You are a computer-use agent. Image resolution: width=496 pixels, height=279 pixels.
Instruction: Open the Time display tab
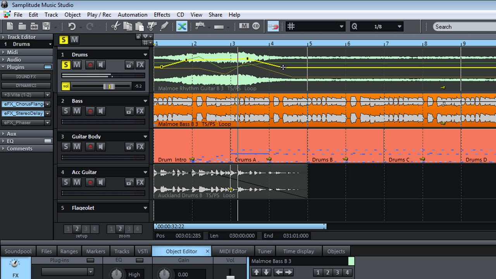(298, 251)
